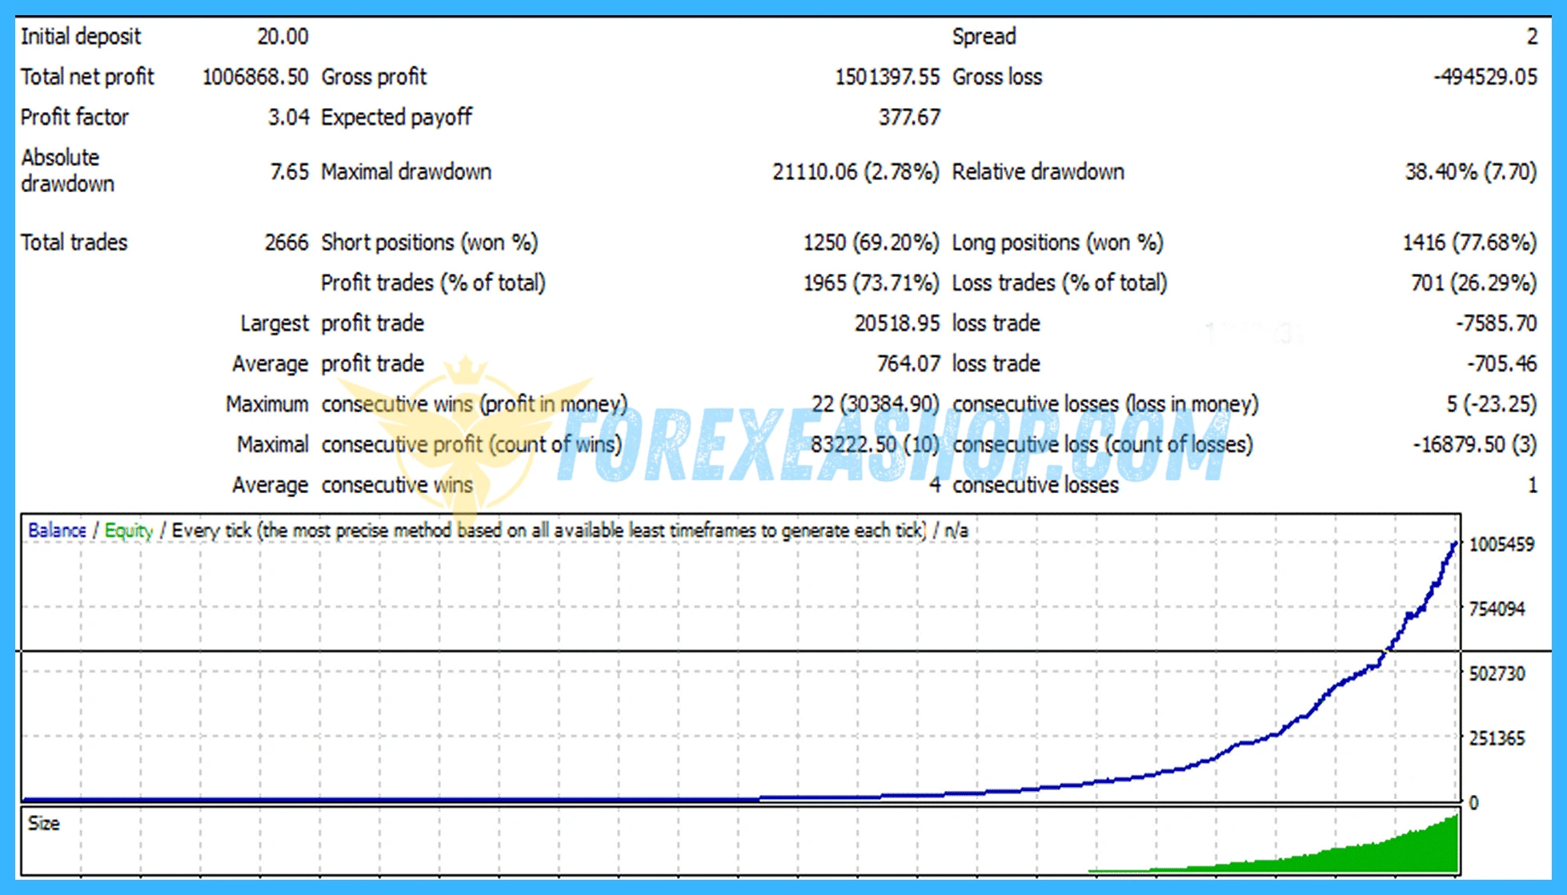1567x895 pixels.
Task: Click the Total trades count 2666
Action: 286,243
